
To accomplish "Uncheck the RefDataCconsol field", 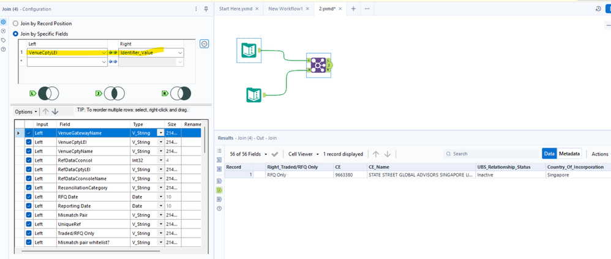I will [28, 160].
